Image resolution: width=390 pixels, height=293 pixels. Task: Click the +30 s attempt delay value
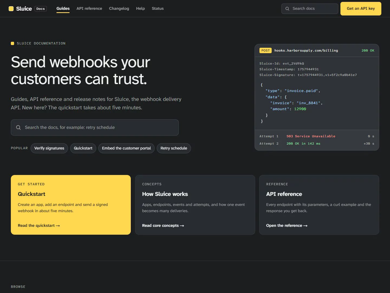(x=369, y=144)
